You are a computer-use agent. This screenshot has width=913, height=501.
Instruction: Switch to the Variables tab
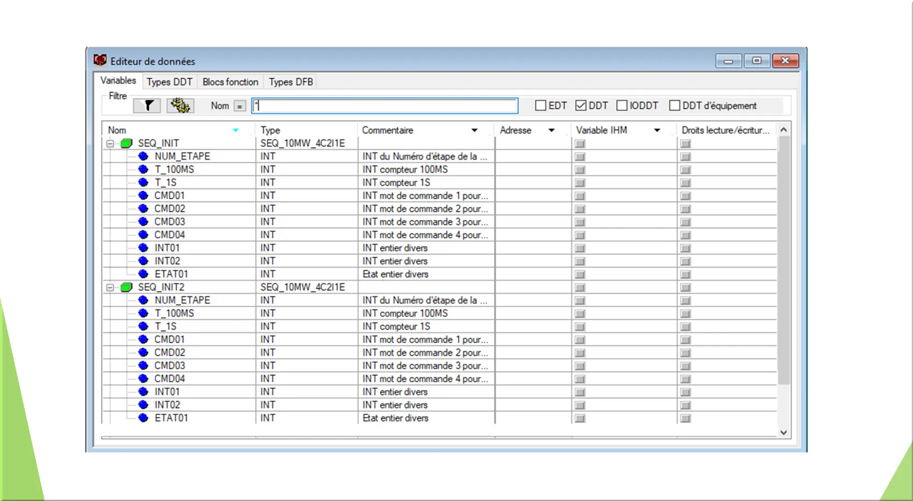118,81
